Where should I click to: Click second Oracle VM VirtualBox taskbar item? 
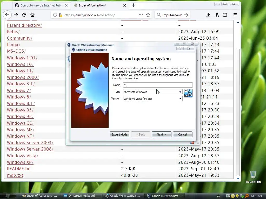pos(164,196)
